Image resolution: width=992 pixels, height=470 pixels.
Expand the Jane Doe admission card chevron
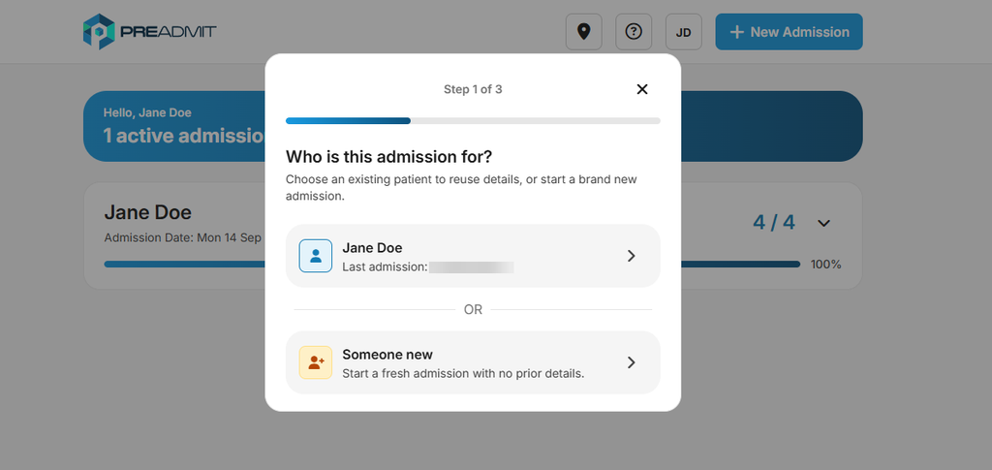pyautogui.click(x=823, y=223)
